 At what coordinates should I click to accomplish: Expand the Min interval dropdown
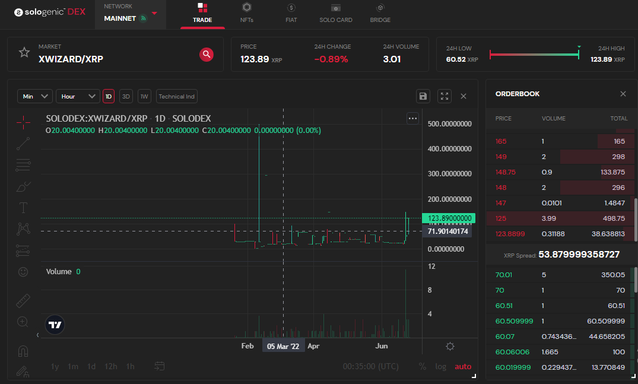tap(34, 96)
